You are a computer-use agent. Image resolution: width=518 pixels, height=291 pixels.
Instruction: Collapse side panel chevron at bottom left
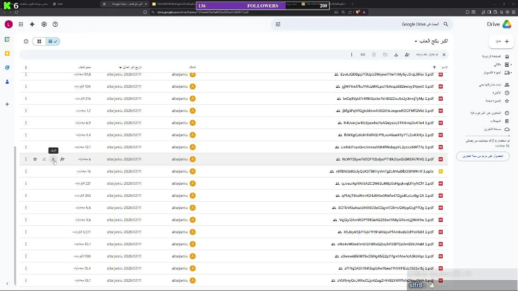(x=7, y=284)
